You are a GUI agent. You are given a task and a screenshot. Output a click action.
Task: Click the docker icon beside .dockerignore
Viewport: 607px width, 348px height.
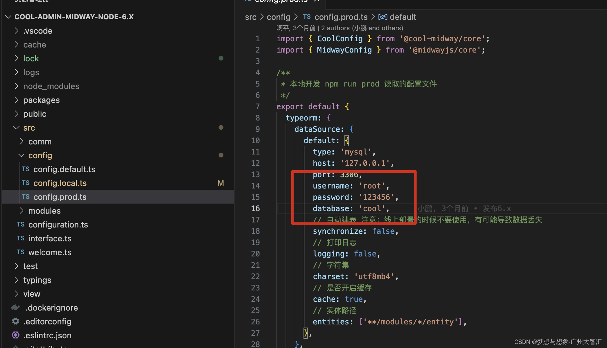pos(16,307)
